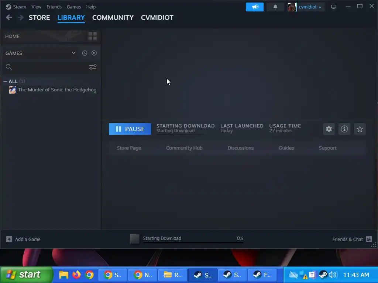378x283 pixels.
Task: Go forward with the right arrow
Action: point(21,17)
